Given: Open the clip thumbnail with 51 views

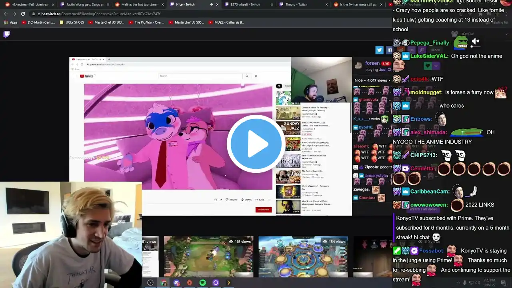Looking at the screenshot, I should [x=150, y=256].
